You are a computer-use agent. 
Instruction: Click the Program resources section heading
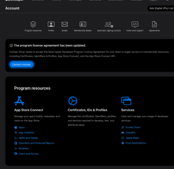click(x=32, y=88)
